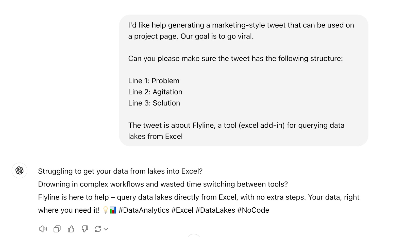Copy the assistant response
The image size is (406, 237).
[x=57, y=229]
